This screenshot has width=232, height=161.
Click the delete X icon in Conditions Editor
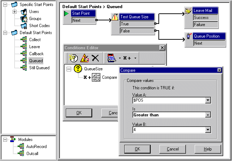[x=95, y=58]
